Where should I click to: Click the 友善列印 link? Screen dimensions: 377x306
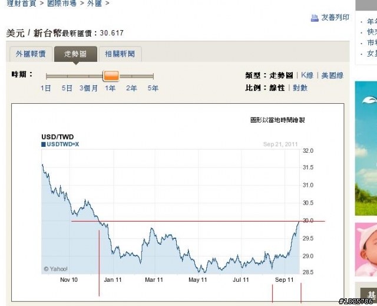click(335, 18)
